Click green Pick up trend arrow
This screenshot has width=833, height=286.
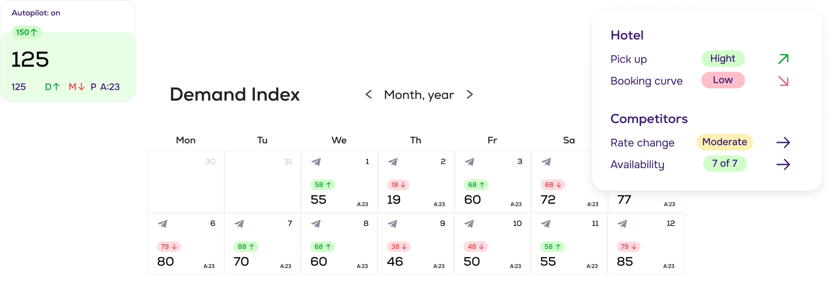tap(783, 59)
